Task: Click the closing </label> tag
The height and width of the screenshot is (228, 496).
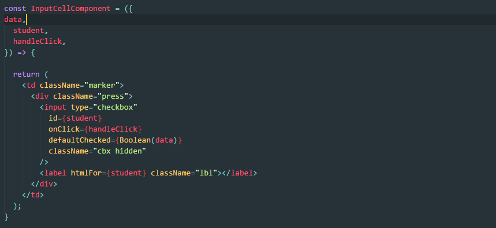Action: tap(240, 173)
